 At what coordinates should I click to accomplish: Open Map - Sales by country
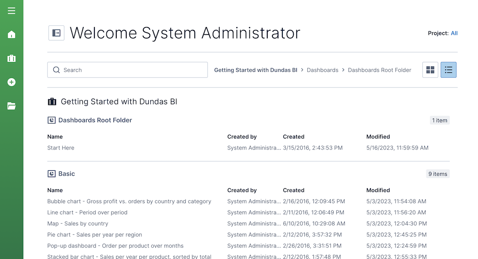point(78,224)
